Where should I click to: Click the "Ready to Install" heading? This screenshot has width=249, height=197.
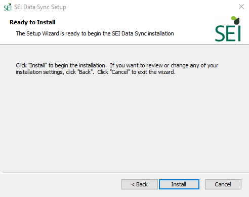[32, 22]
